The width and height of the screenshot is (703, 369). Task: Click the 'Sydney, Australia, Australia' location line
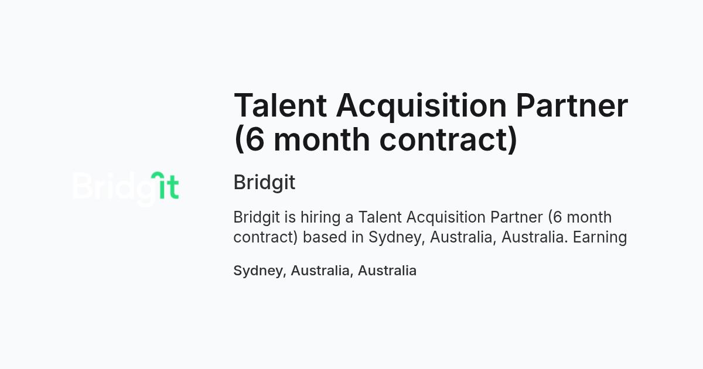pos(325,271)
